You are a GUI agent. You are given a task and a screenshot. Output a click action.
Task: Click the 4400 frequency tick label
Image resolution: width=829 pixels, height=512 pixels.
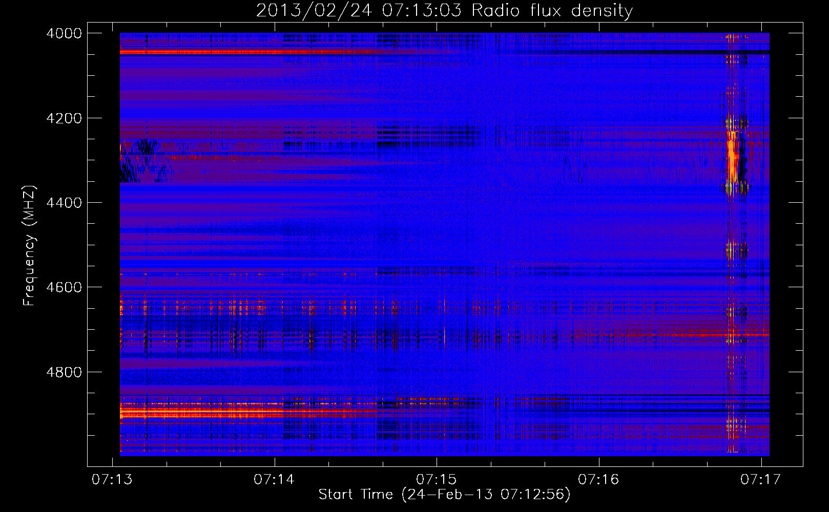[64, 203]
